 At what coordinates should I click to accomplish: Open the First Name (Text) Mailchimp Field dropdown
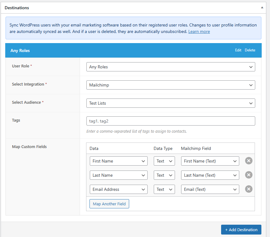coord(210,161)
